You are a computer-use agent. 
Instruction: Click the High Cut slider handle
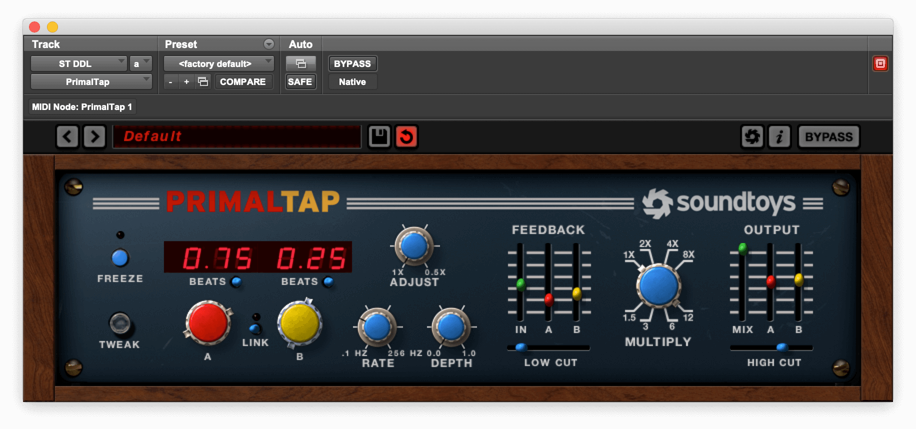click(x=782, y=347)
